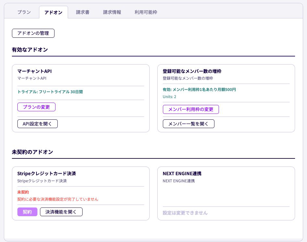Click the bold 登録可能なメンバー数の増枠 title
This screenshot has height=242, width=307.
[x=192, y=71]
